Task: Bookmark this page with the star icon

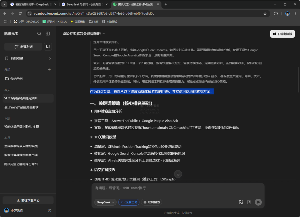Action: coord(265,14)
